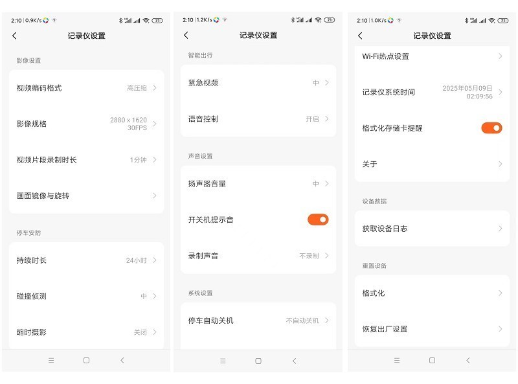The height and width of the screenshot is (384, 518).
Task: Open the 记录仪系统时间 row
Action: [x=432, y=92]
